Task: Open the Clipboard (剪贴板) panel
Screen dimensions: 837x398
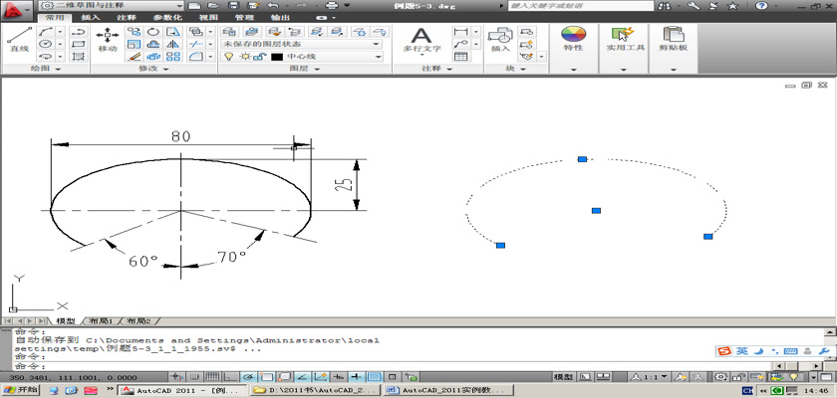Action: tap(673, 39)
